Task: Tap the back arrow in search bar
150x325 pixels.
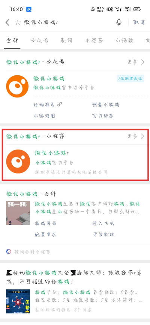Action: pyautogui.click(x=7, y=22)
